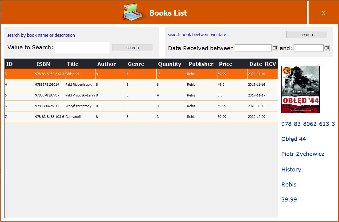Click the Rebis publisher label
339x222 pixels.
(x=289, y=185)
